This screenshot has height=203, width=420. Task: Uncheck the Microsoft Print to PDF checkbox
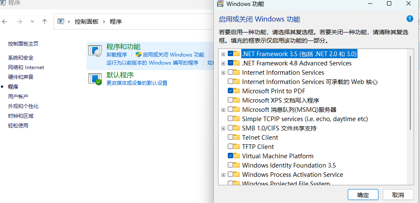point(230,91)
